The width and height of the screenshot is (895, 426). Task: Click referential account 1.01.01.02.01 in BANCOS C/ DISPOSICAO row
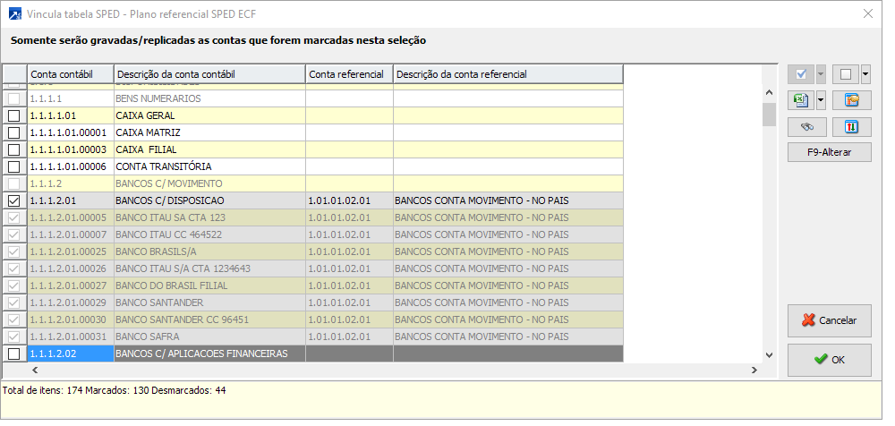(349, 201)
